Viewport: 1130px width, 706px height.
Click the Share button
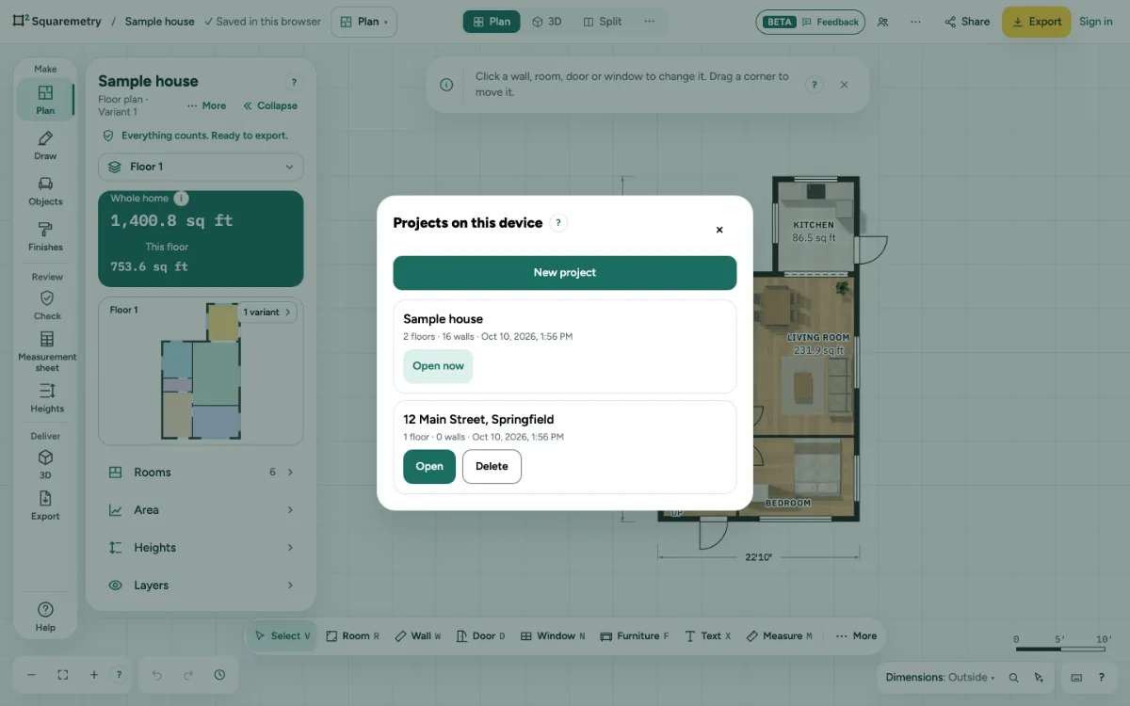pos(967,22)
